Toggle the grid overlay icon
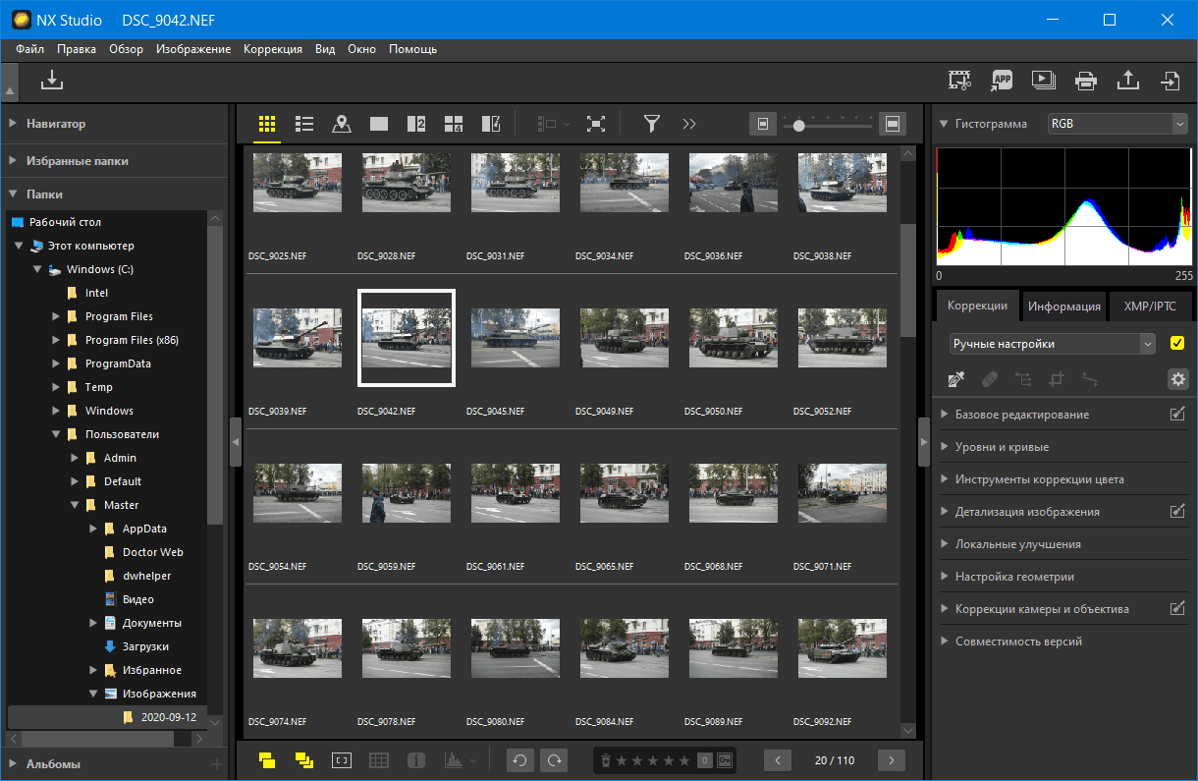Screen dimensions: 1198x781 [379, 759]
